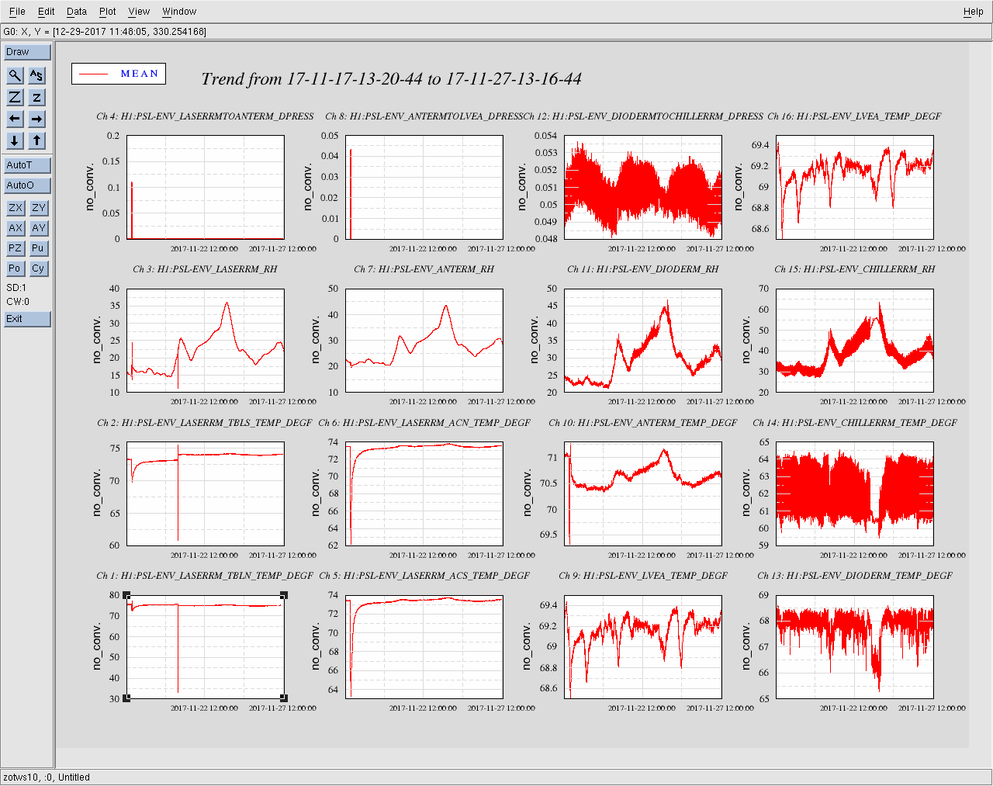993x786 pixels.
Task: Click the small z zoom-out icon
Action: (x=36, y=97)
